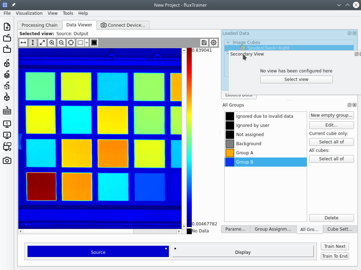
Task: Select the crosshair pixel picker tool
Action: click(x=71, y=43)
